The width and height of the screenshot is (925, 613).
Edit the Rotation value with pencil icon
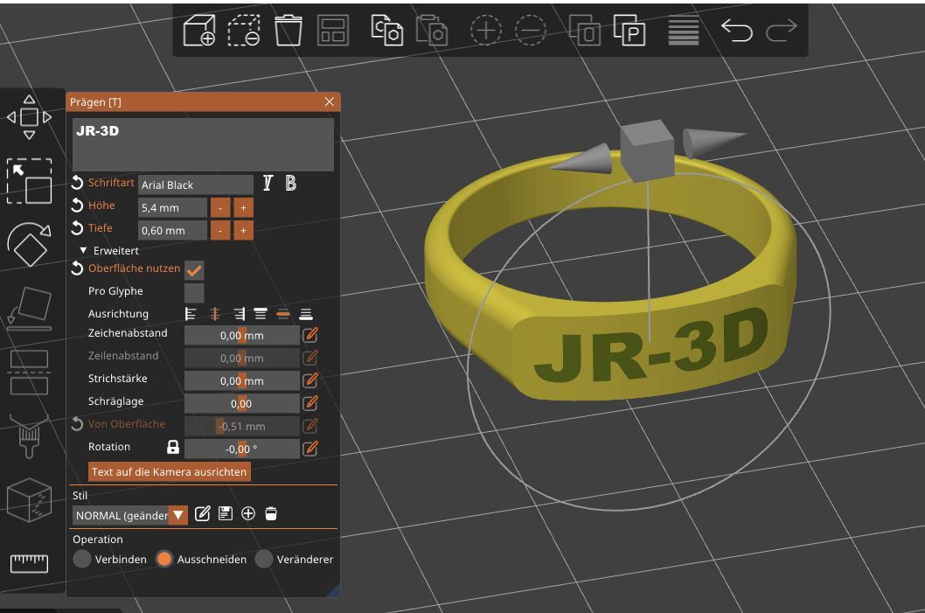pos(310,449)
